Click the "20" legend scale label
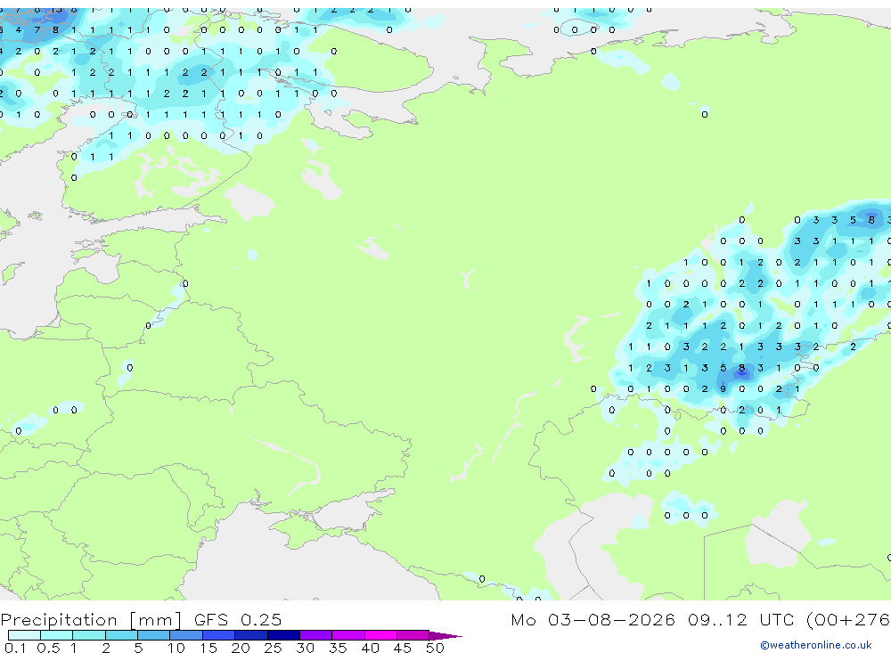 [241, 648]
